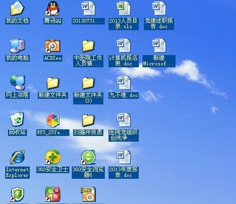
Task: Select the 计算机报名表.doc file
Action: [x=123, y=46]
